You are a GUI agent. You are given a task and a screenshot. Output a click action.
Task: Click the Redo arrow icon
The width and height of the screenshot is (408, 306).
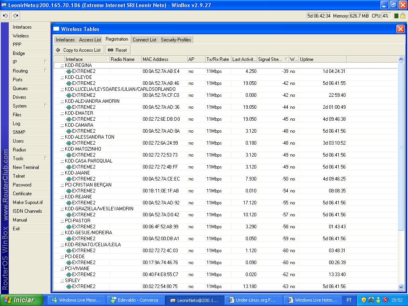16,16
